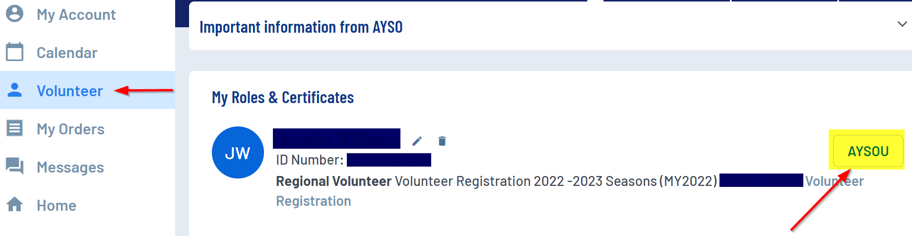912x236 pixels.
Task: Edit volunteer profile with pencil icon
Action: 417,141
